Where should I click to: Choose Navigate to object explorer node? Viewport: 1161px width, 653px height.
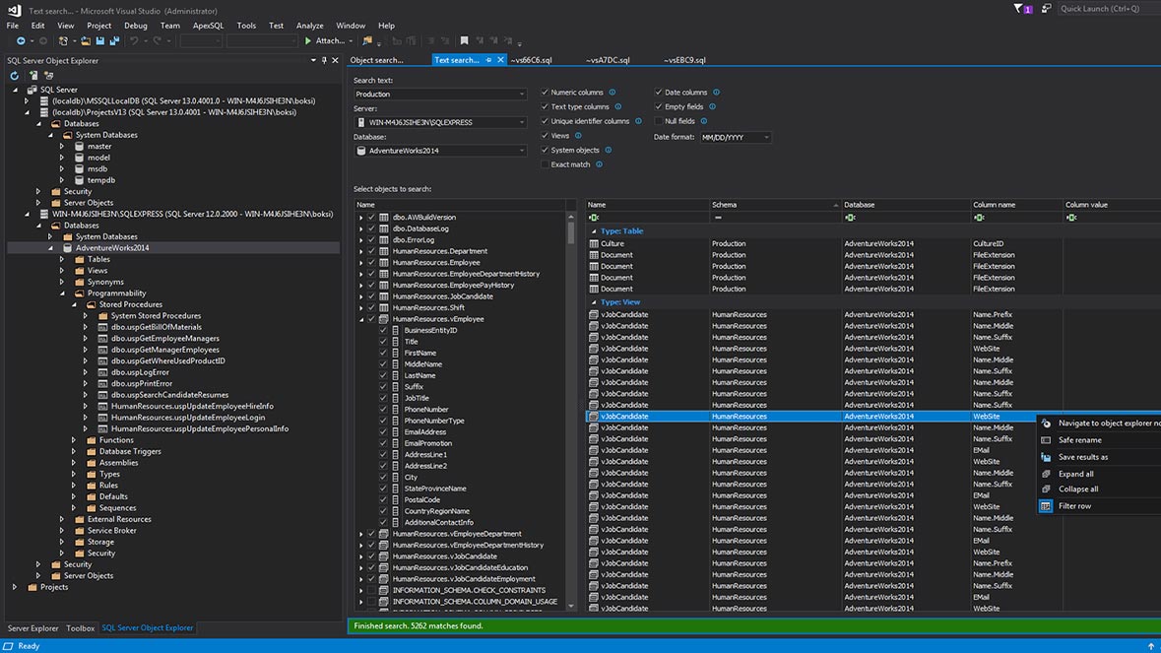click(x=1109, y=423)
